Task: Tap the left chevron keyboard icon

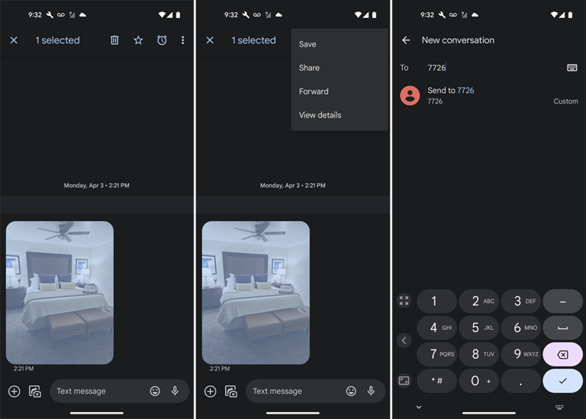Action: click(x=404, y=341)
